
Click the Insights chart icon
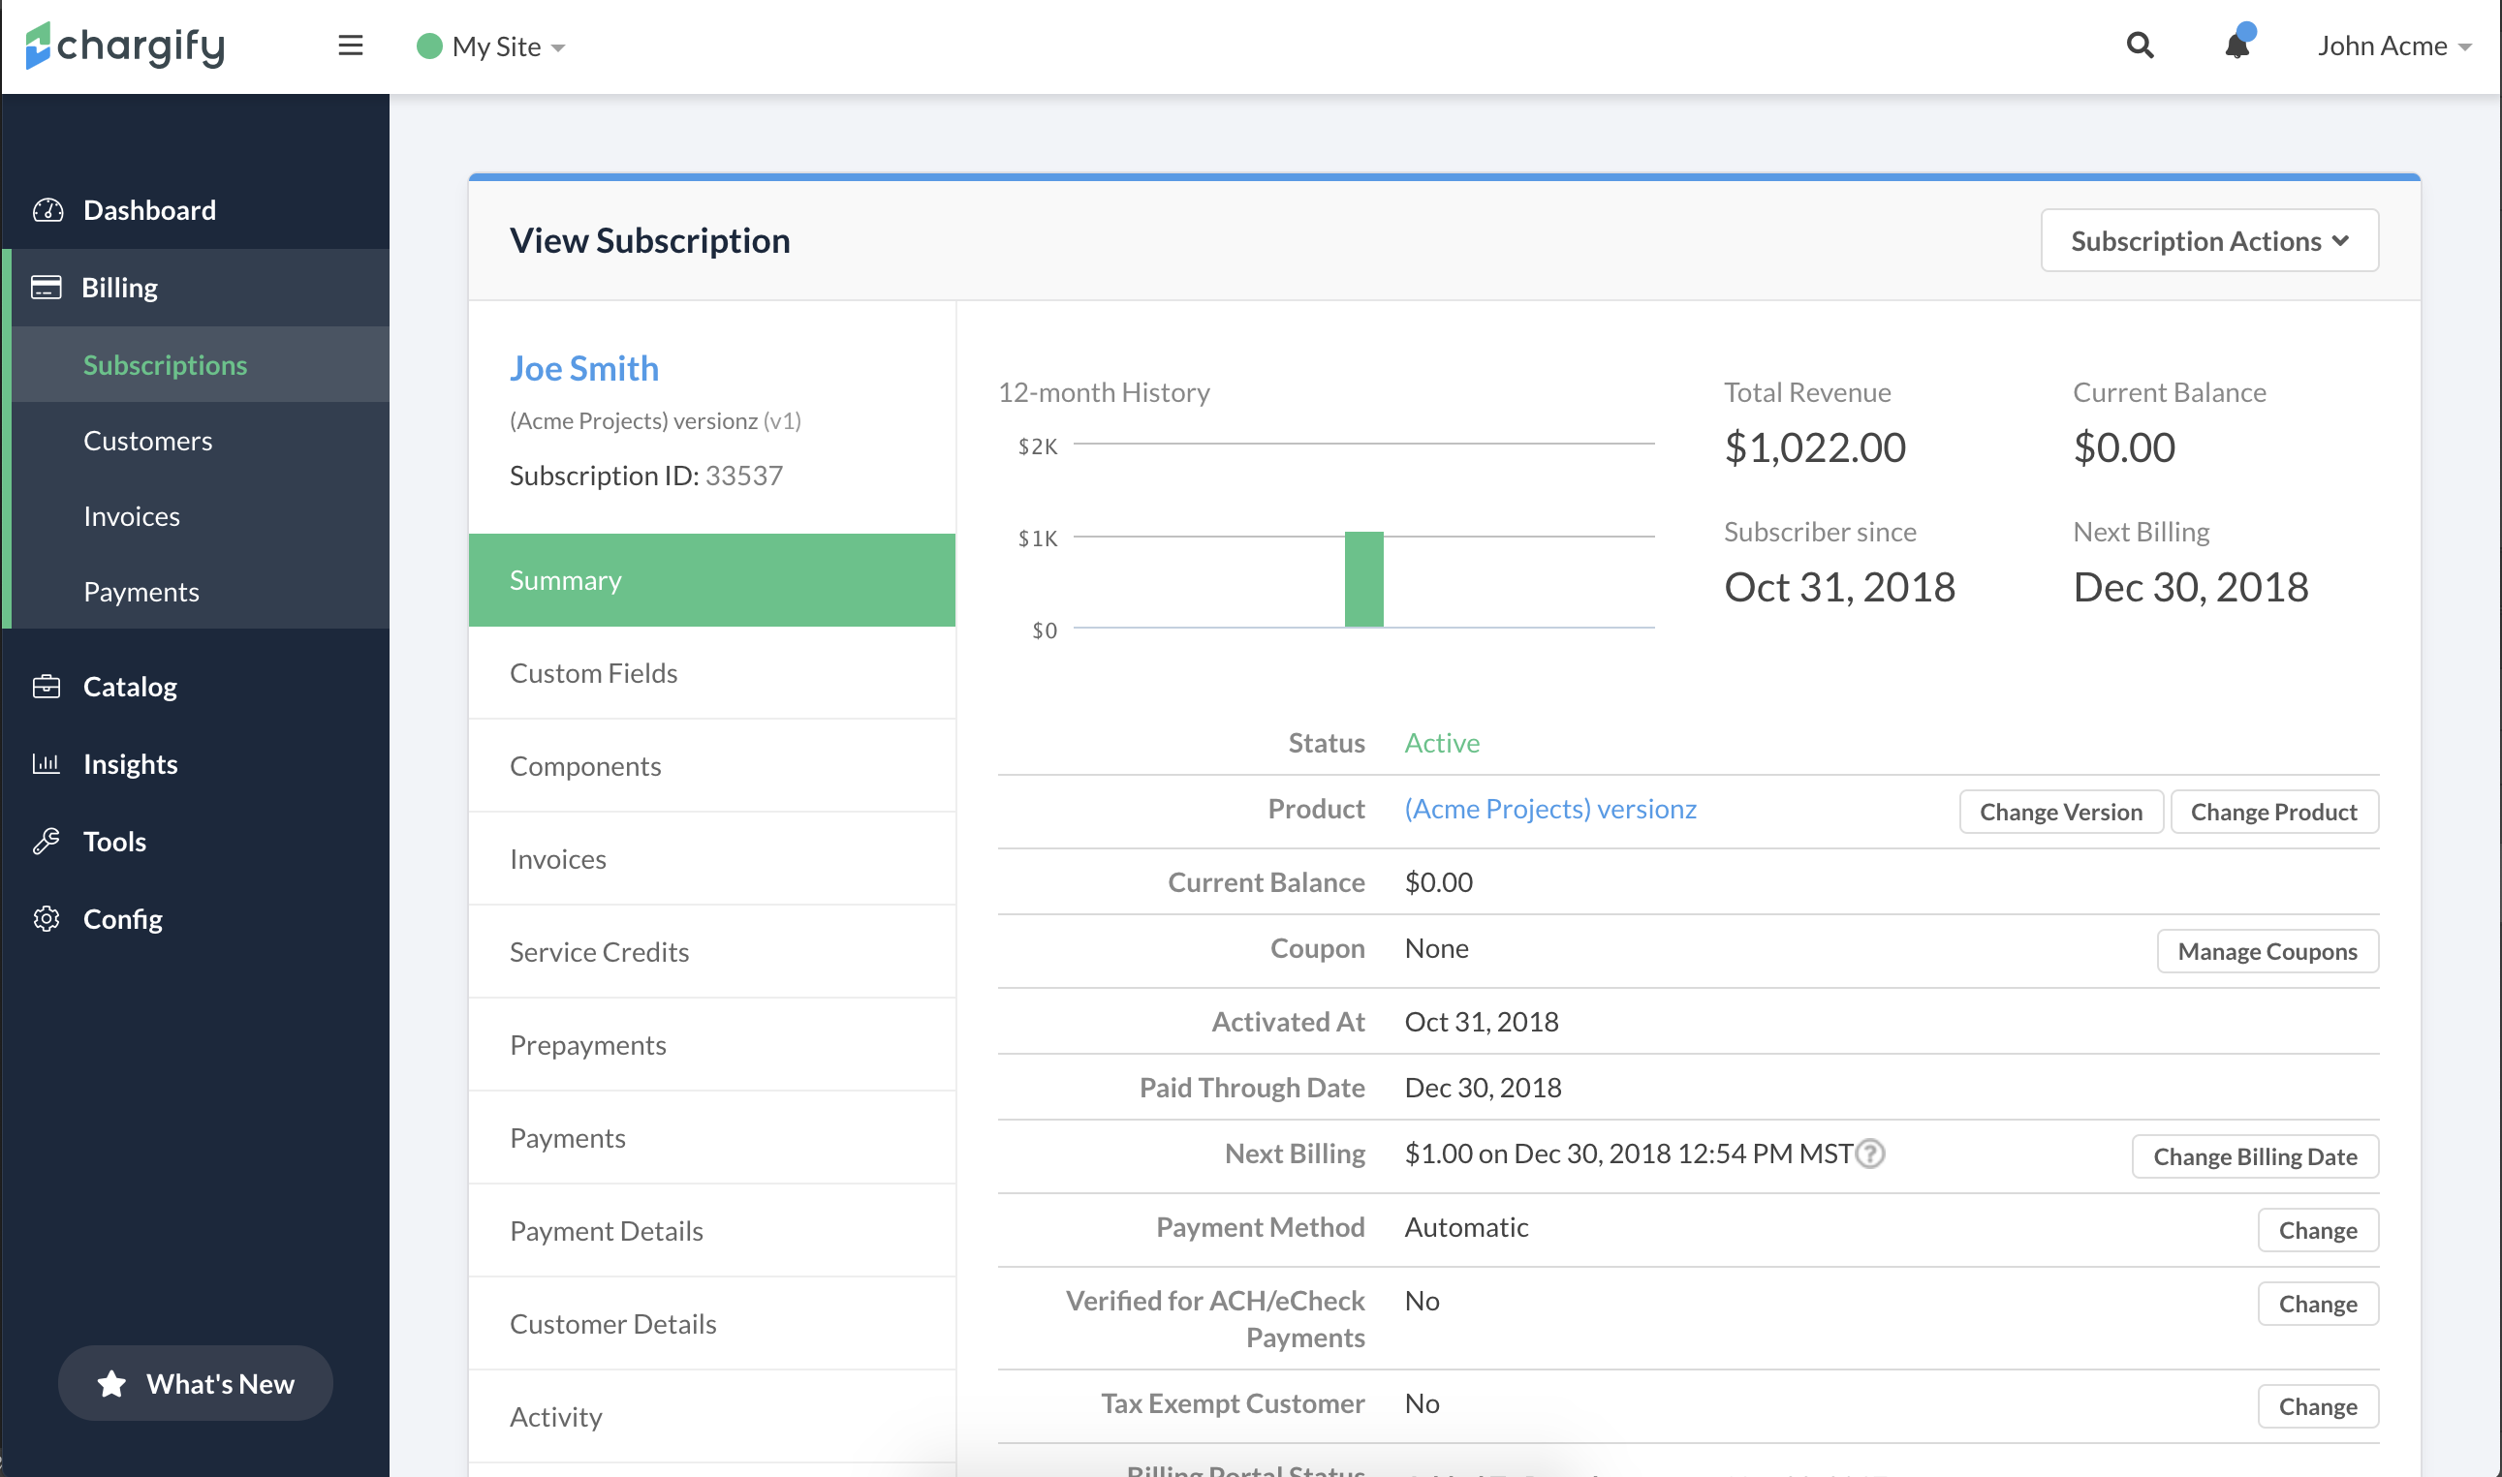coord(47,763)
